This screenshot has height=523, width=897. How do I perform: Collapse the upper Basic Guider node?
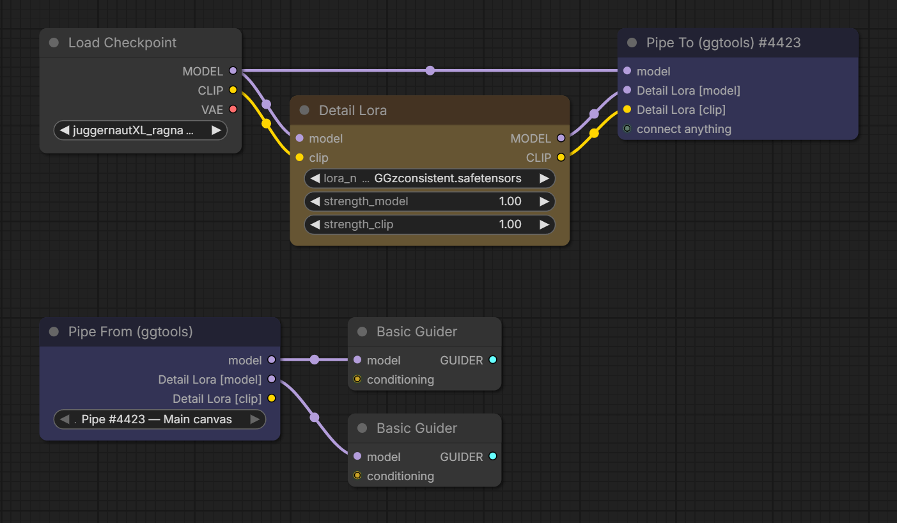(x=363, y=332)
